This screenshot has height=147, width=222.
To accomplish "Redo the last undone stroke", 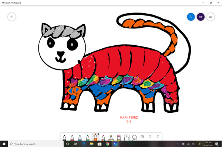I will click(158, 137).
